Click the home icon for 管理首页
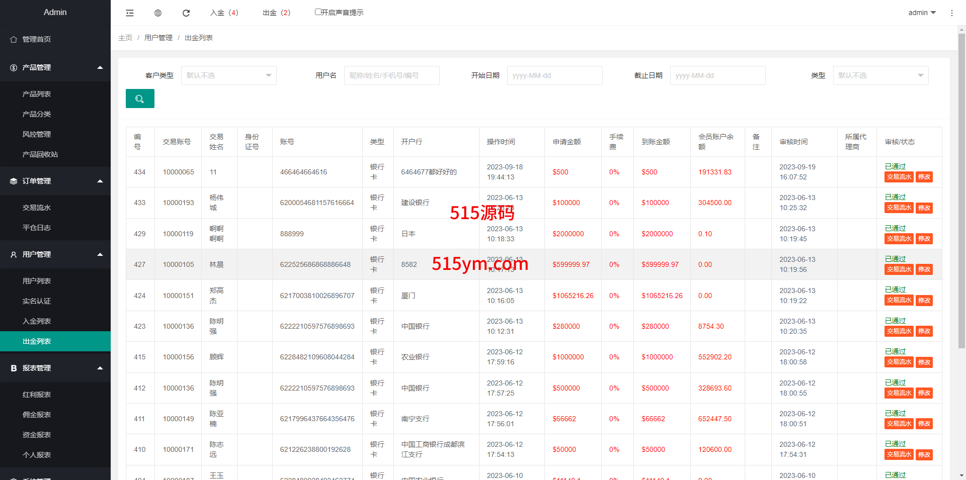The height and width of the screenshot is (480, 966). pyautogui.click(x=14, y=39)
